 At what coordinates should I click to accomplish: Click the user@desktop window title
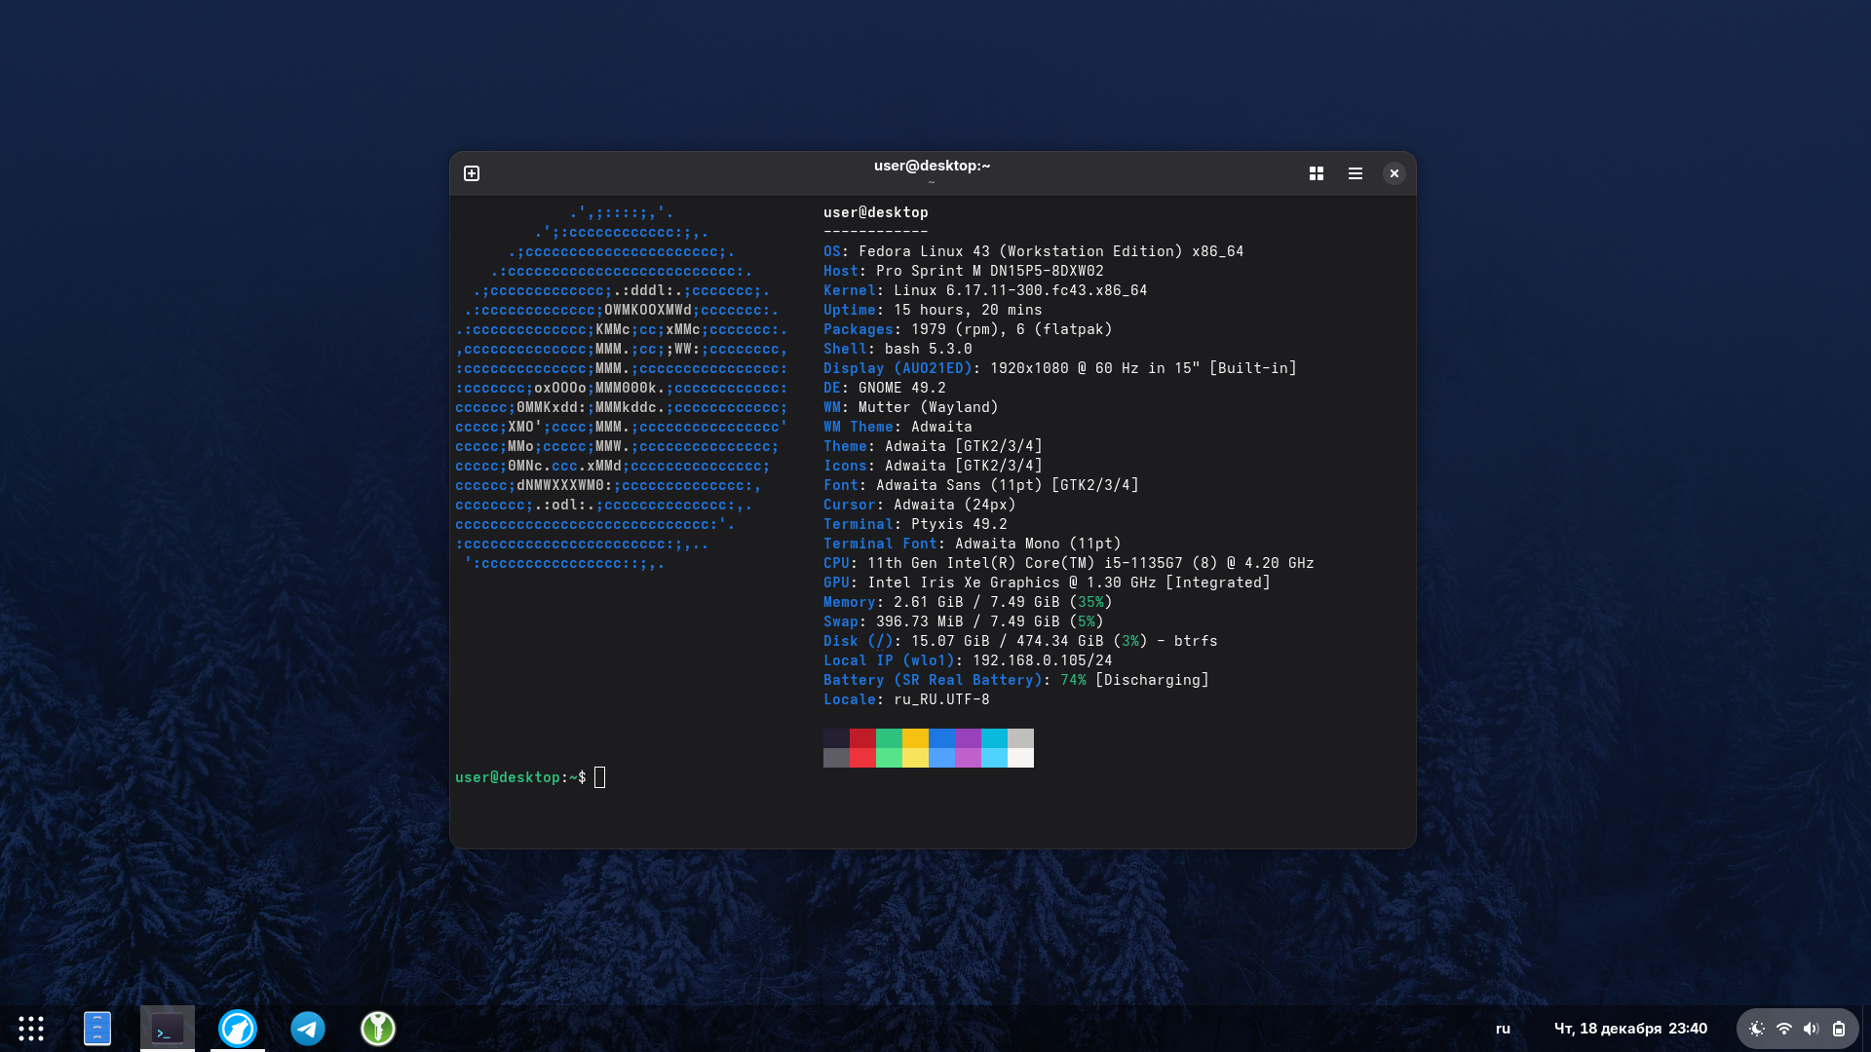pos(932,166)
